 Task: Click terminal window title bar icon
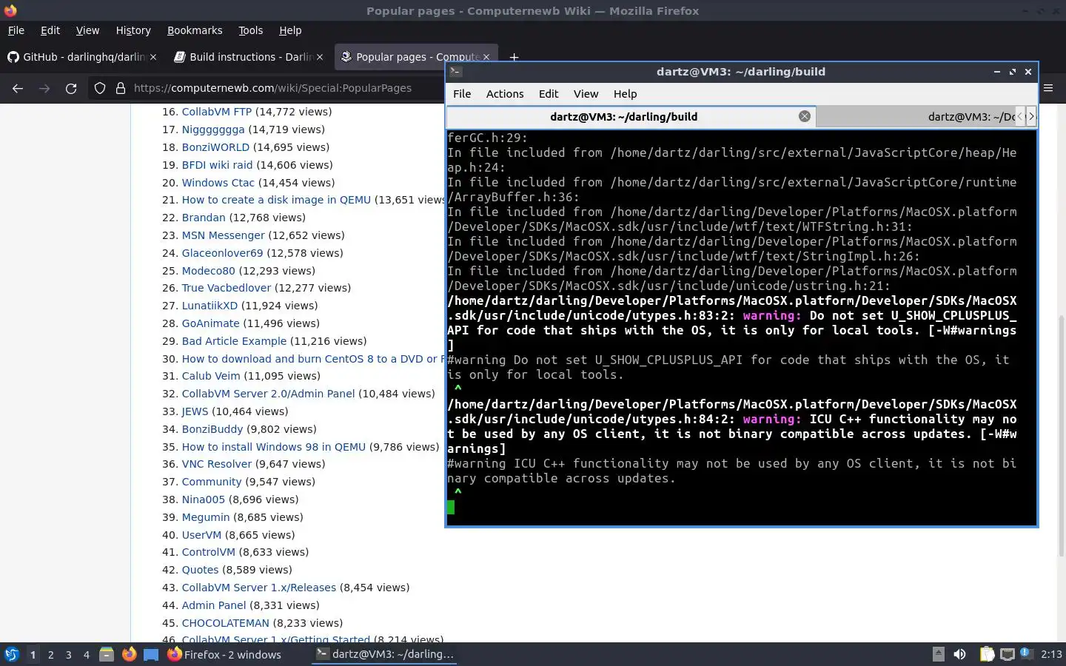click(456, 72)
